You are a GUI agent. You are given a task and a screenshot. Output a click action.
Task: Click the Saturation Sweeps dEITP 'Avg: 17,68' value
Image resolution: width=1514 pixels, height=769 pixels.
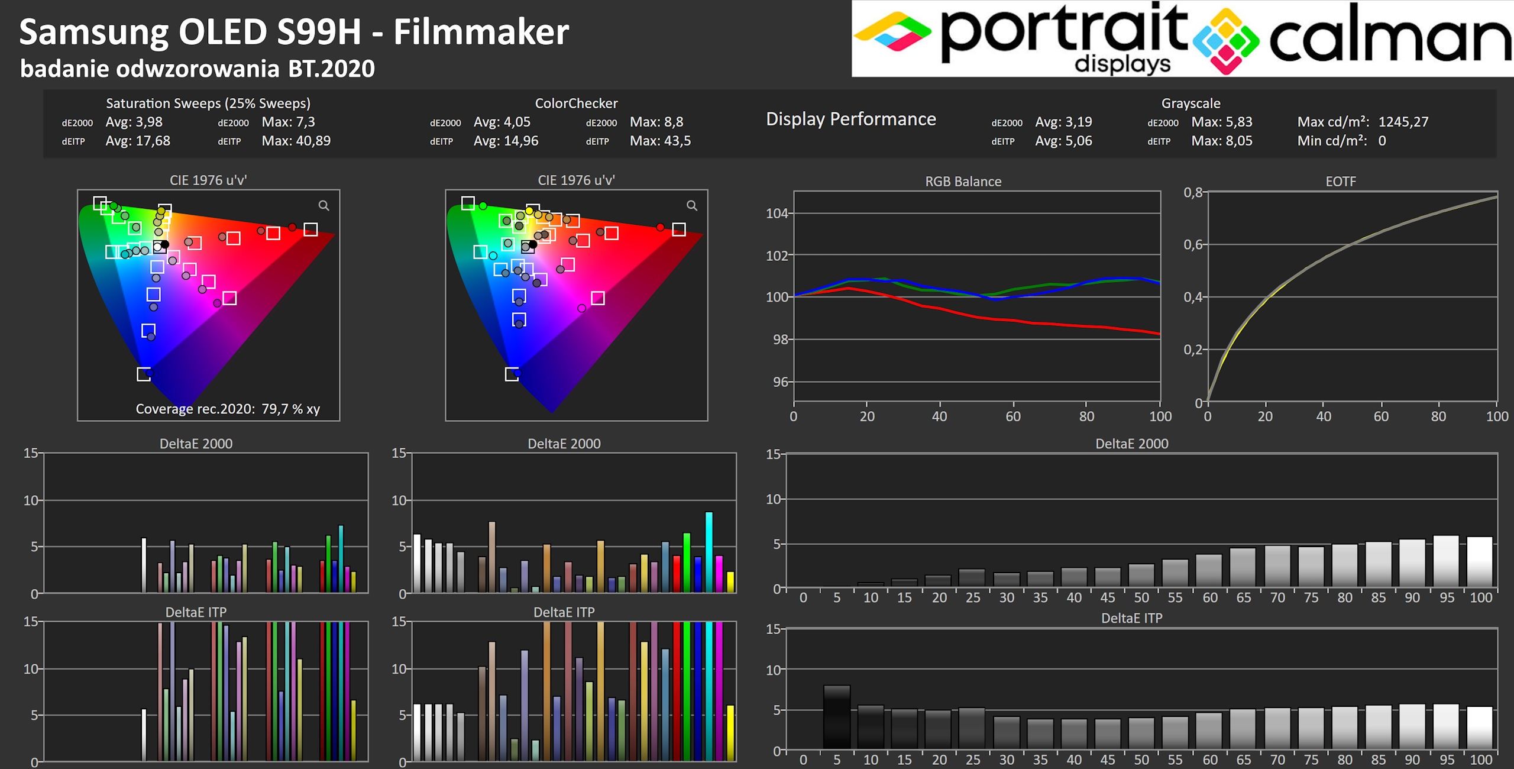coord(138,141)
